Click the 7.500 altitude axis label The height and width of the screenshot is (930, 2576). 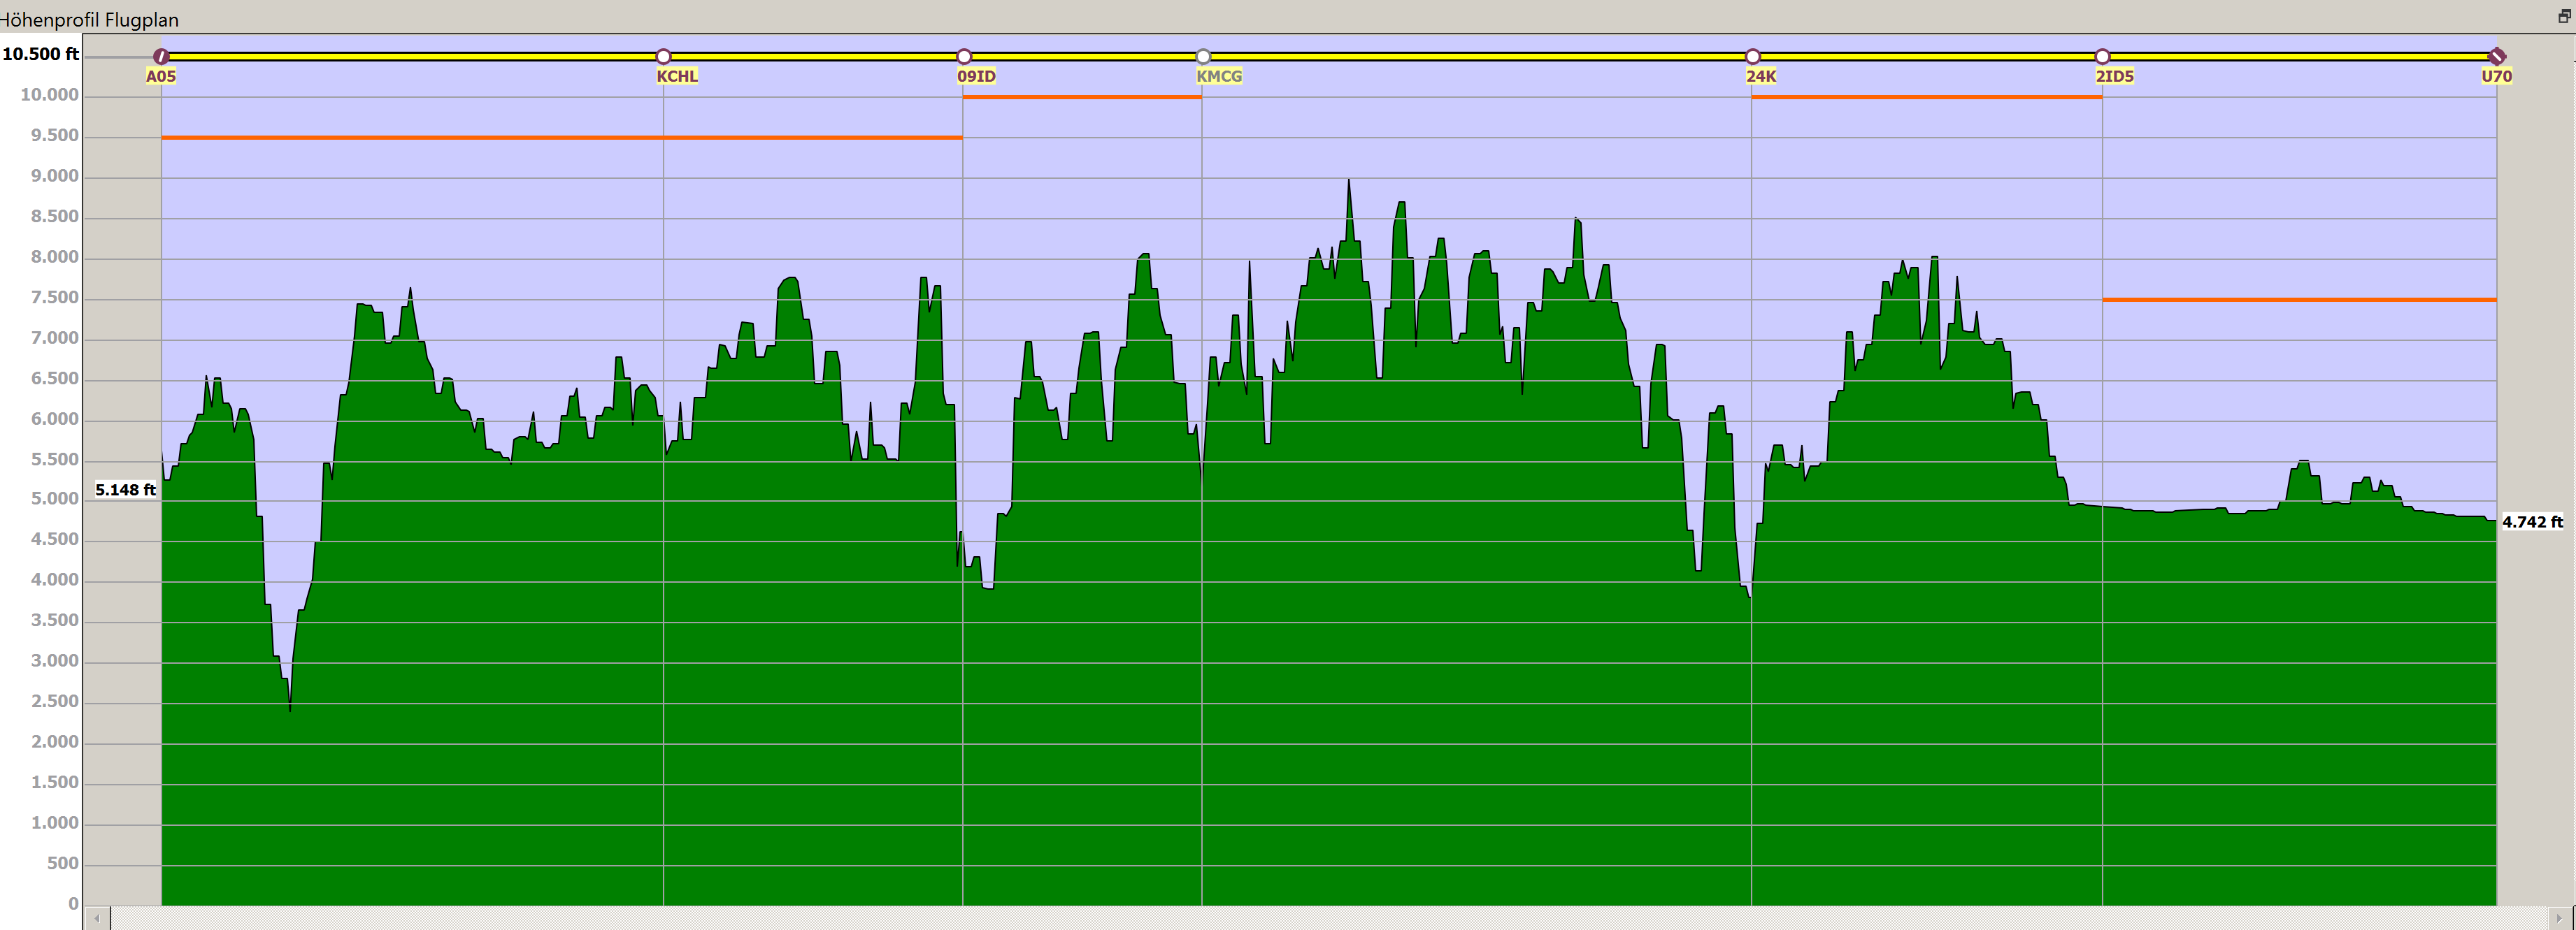(54, 298)
